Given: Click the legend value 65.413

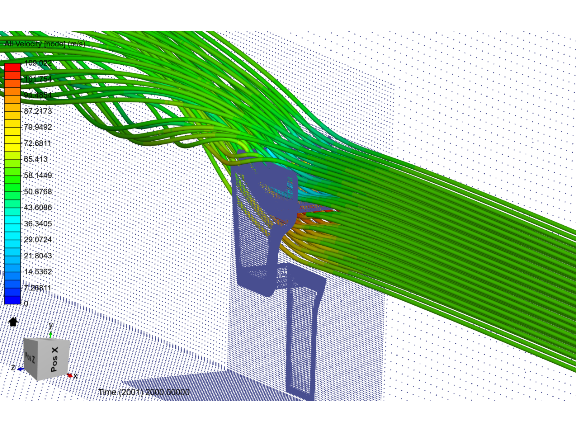Looking at the screenshot, I should 36,159.
